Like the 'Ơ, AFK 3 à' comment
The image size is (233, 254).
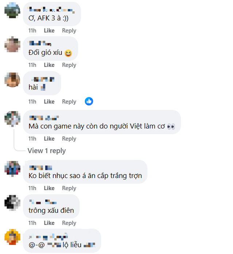tap(49, 31)
